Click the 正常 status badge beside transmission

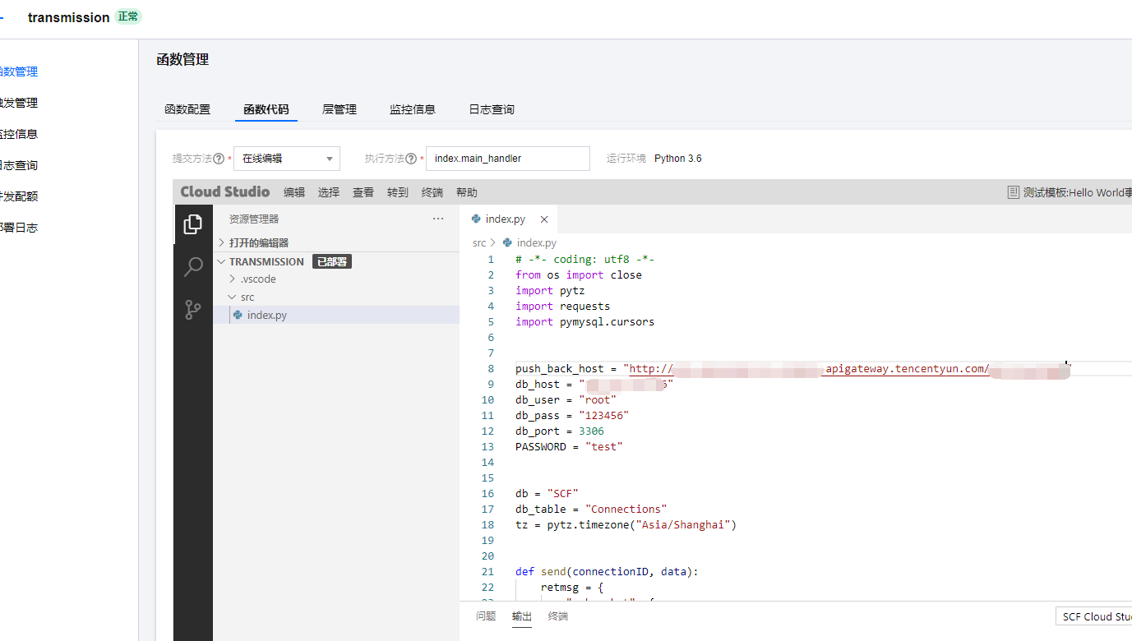pyautogui.click(x=127, y=16)
